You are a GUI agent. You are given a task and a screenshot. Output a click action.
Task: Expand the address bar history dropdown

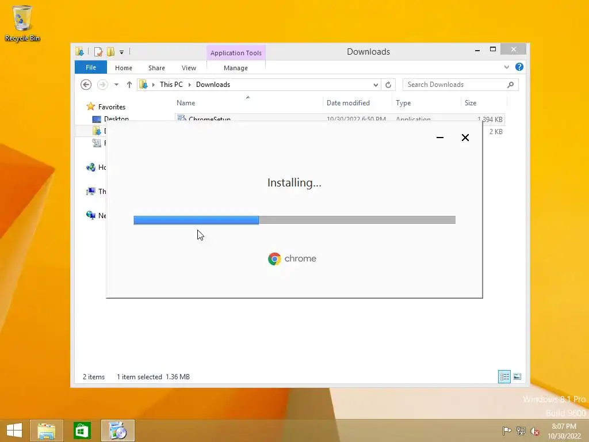point(376,85)
